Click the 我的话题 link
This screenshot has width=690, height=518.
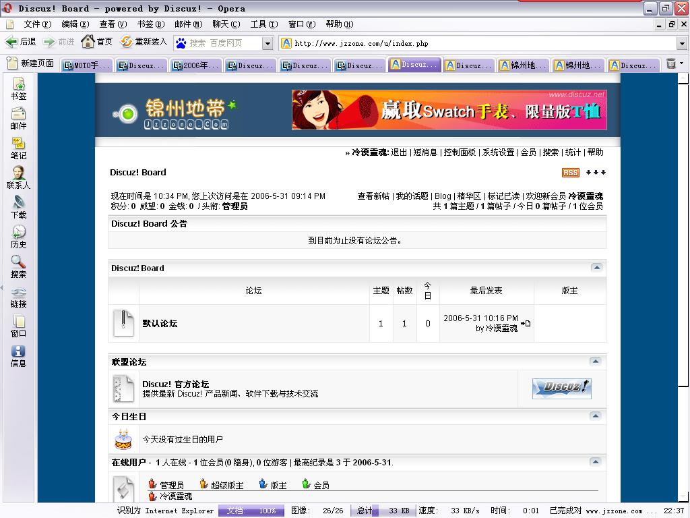[x=412, y=196]
